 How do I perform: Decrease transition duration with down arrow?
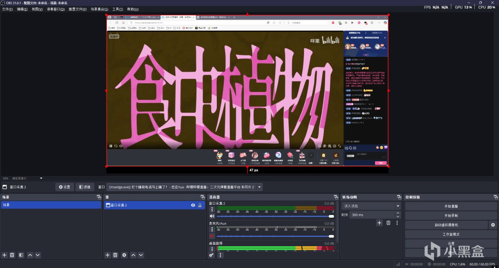398,217
